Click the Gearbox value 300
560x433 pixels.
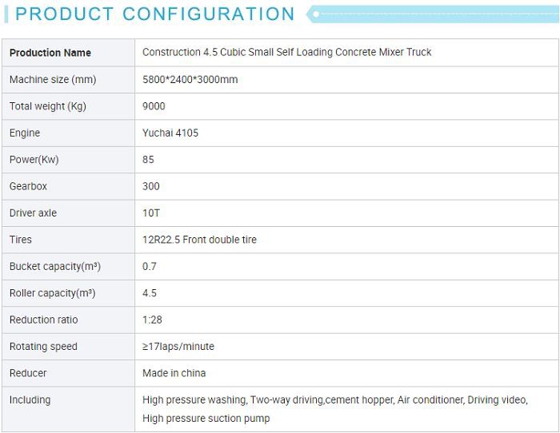click(150, 186)
